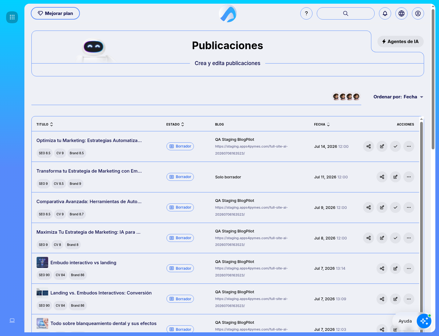Image resolution: width=439 pixels, height=336 pixels.
Task: Open notifications bell icon
Action: click(x=385, y=13)
